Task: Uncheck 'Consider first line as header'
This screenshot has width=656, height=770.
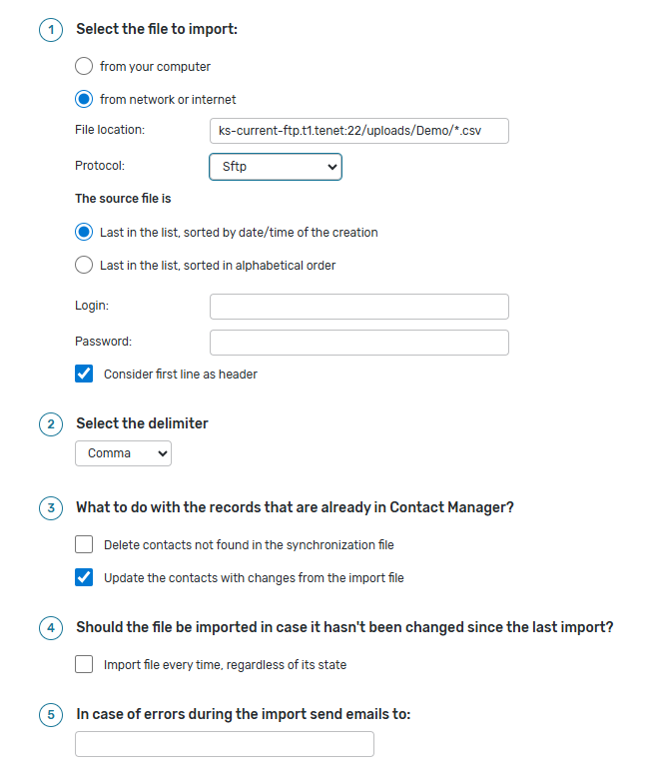Action: pos(84,375)
